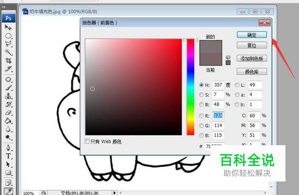The width and height of the screenshot is (299, 195).
Task: Click the blue field showing 115
Action: point(218,135)
